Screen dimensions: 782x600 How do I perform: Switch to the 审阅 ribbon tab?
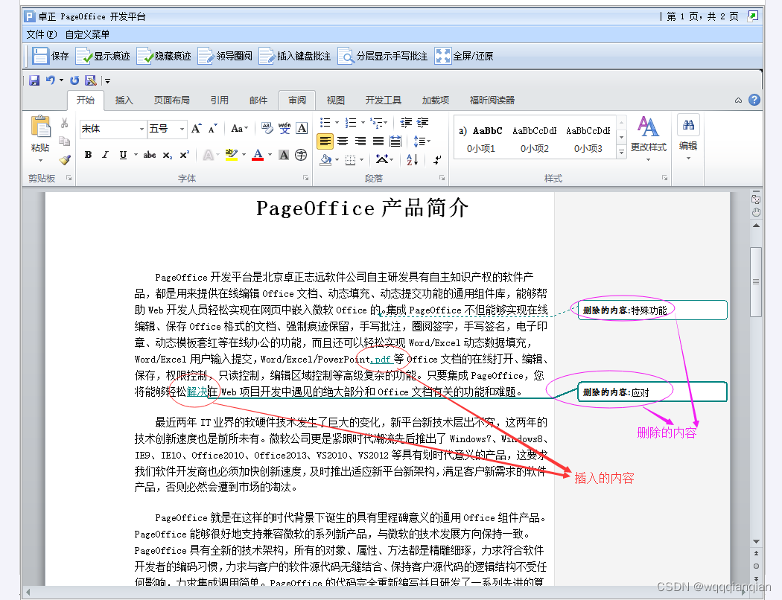(297, 100)
